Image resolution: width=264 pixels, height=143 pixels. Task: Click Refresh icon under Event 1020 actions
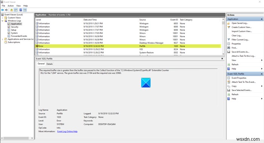tap(229, 94)
